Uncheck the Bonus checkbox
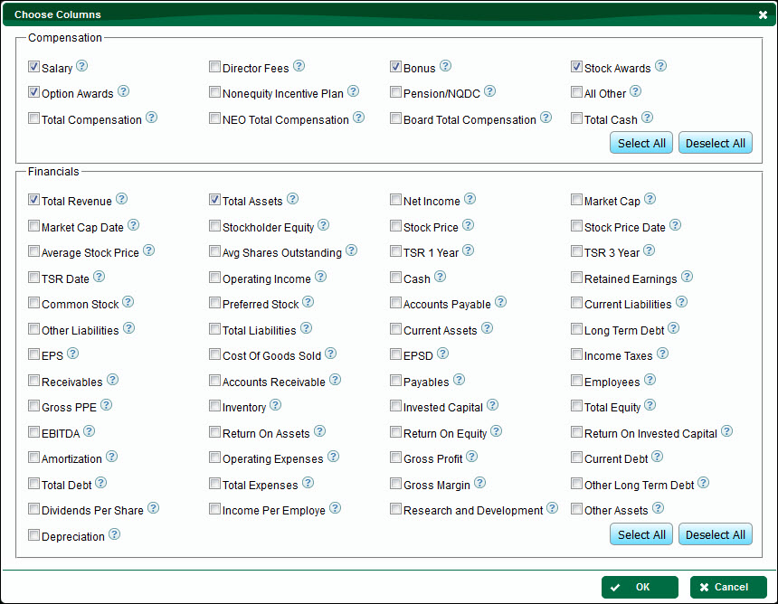The height and width of the screenshot is (604, 778). tap(395, 67)
